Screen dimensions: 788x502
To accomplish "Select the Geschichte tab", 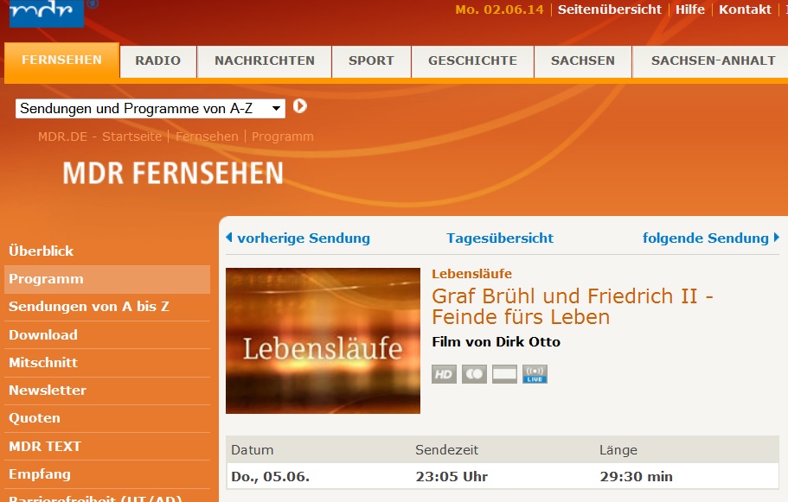I will pyautogui.click(x=472, y=60).
